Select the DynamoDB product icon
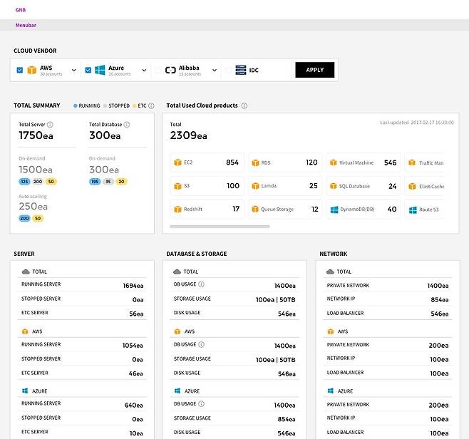469x439 pixels. point(333,210)
